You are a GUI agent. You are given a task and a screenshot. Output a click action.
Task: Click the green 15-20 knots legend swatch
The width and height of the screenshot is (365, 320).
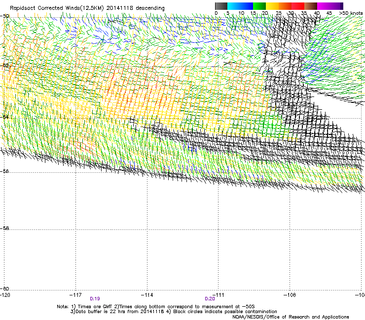[x=259, y=6]
